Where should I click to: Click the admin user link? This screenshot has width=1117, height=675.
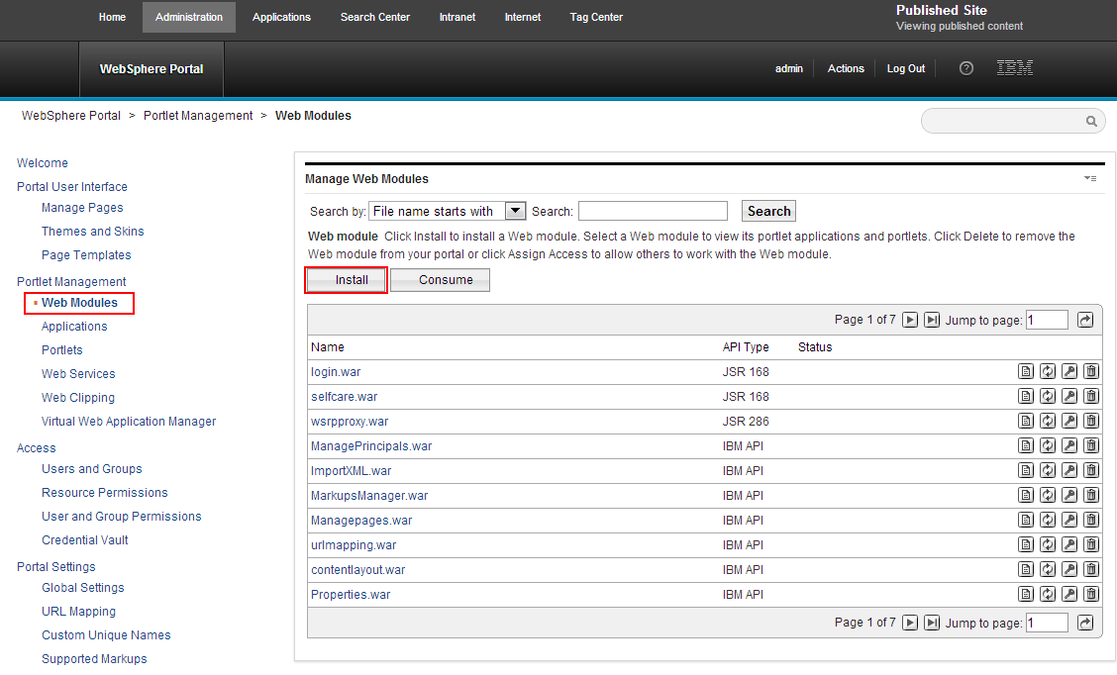[788, 68]
